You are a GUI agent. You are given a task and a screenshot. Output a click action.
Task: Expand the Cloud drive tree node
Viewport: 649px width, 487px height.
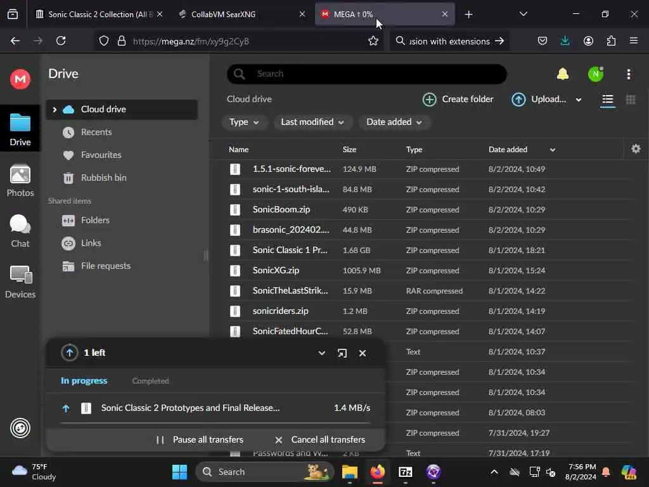point(55,110)
